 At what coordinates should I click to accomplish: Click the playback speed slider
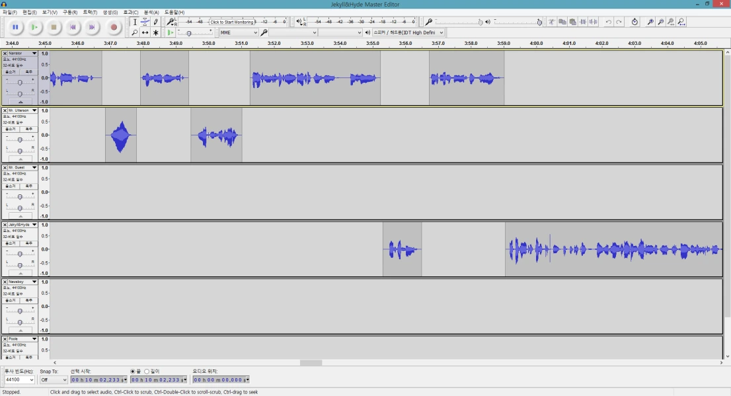pyautogui.click(x=189, y=33)
